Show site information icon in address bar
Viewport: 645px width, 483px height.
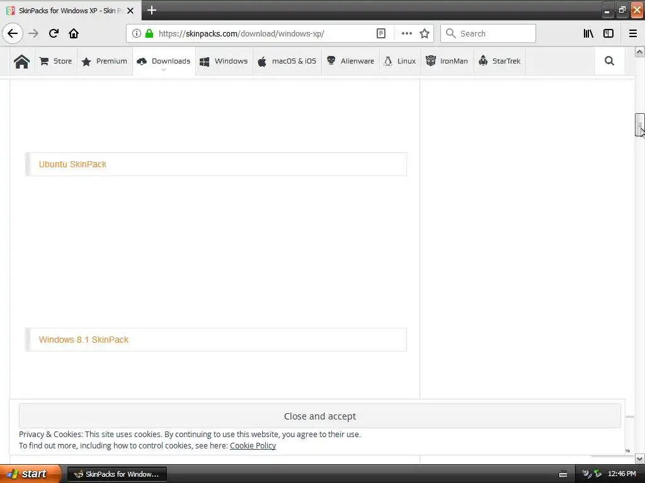pyautogui.click(x=137, y=33)
